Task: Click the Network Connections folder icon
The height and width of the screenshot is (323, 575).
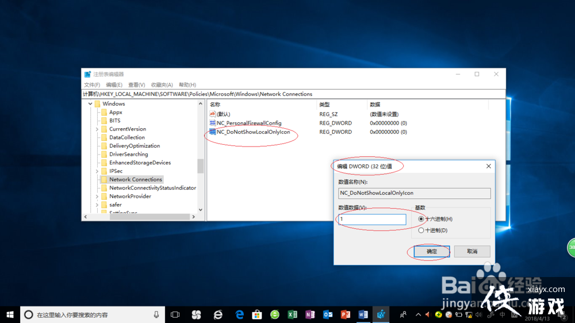Action: tap(104, 179)
